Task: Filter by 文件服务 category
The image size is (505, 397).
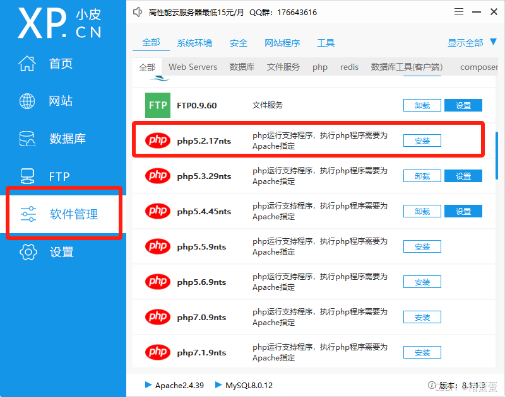Action: (283, 67)
